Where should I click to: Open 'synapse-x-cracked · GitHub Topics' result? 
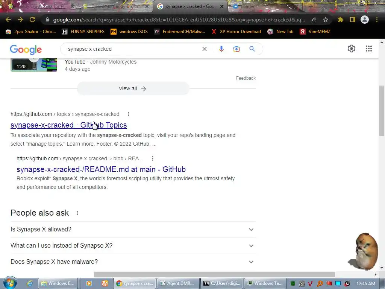tap(68, 125)
